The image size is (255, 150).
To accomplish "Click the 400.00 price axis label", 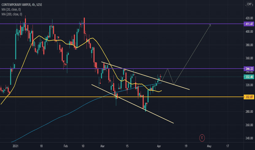I will click(x=249, y=31).
